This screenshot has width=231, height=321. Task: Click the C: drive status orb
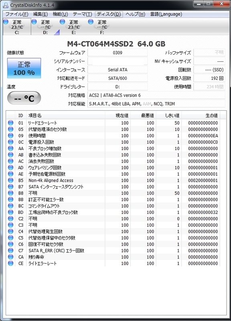point(6,22)
